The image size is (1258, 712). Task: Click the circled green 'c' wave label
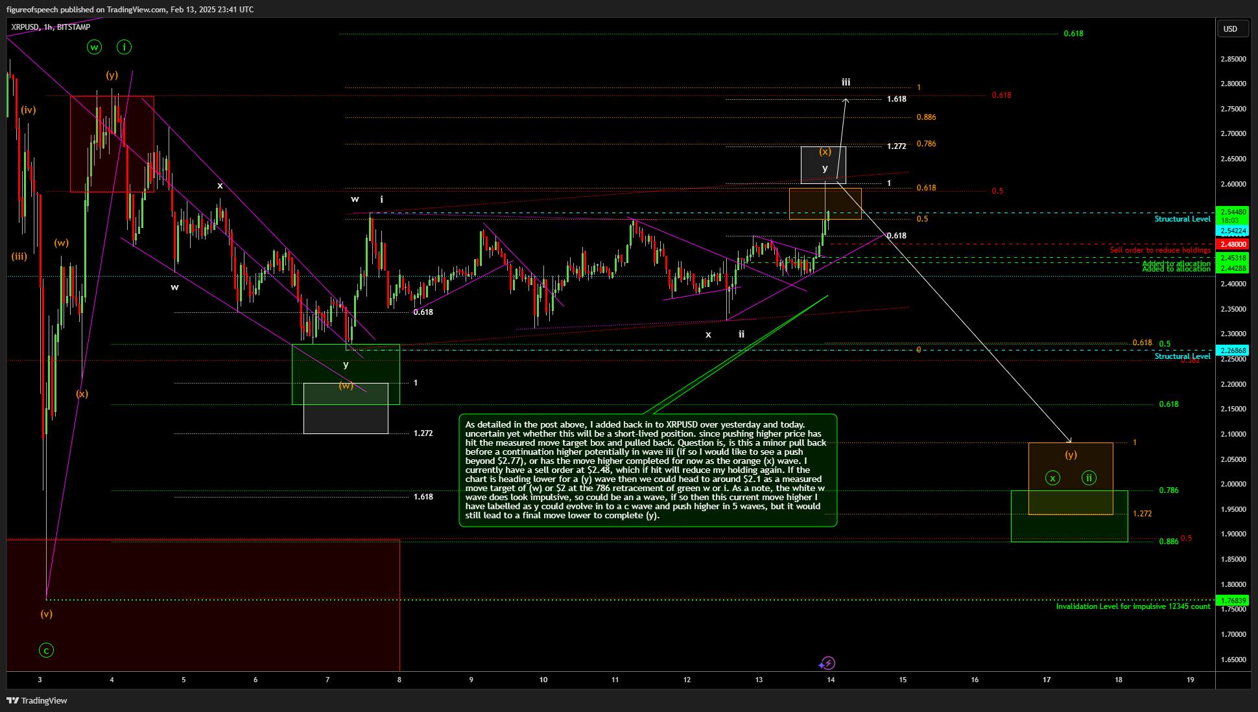coord(46,650)
